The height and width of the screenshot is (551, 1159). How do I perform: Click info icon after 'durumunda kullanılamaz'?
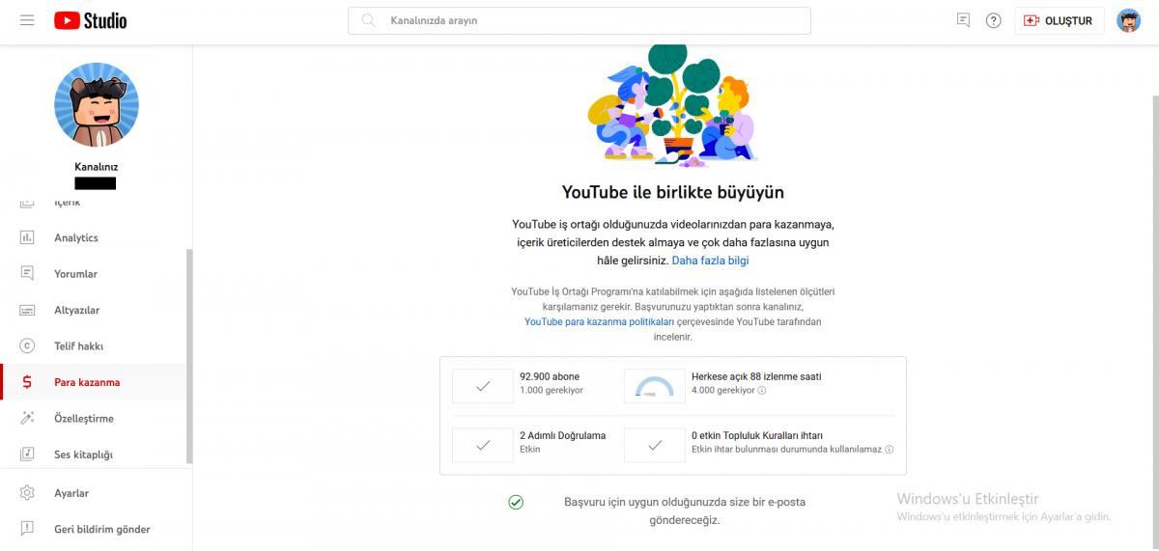890,450
